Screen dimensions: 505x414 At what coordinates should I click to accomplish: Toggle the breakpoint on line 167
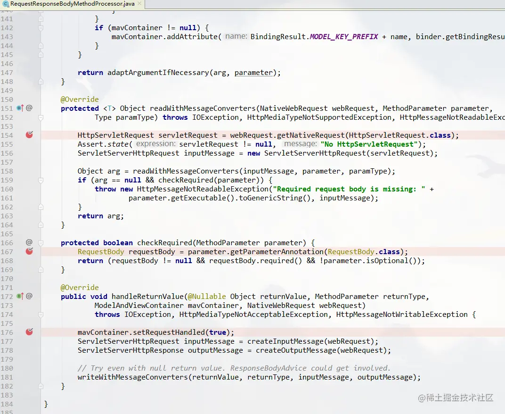click(29, 251)
